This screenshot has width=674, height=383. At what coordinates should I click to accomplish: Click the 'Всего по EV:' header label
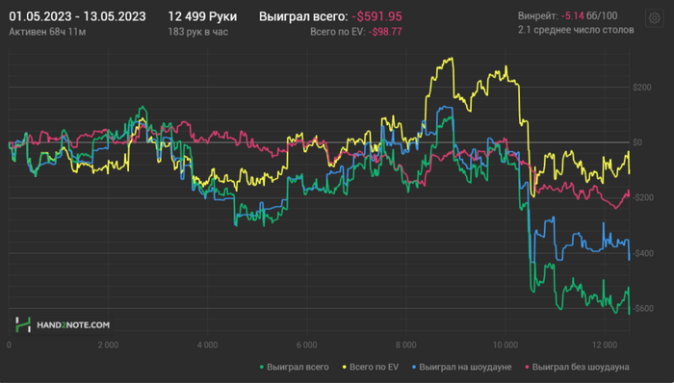338,32
